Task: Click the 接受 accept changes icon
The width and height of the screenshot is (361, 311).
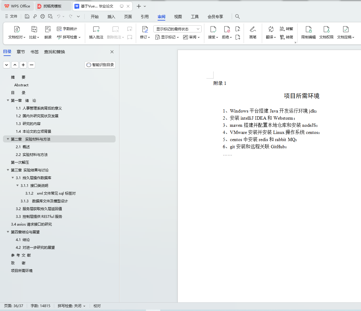Action: pos(213,29)
